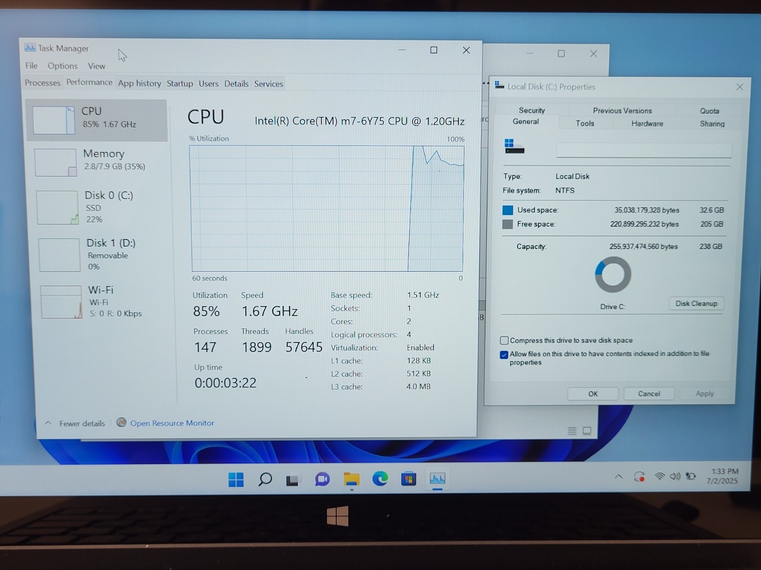Switch to details view icon in Explorer
Screen dimensions: 761x570
point(572,431)
